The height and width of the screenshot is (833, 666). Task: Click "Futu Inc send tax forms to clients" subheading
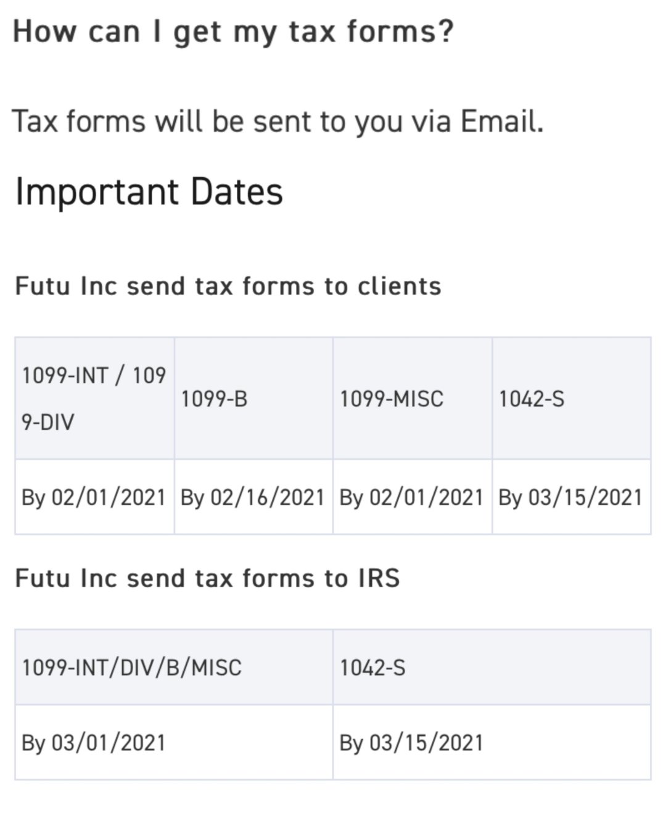point(228,286)
